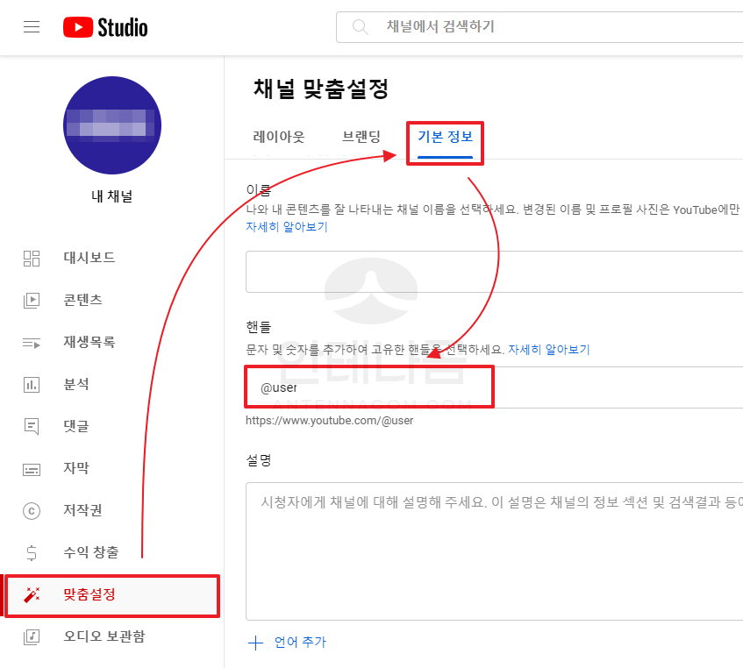The height and width of the screenshot is (668, 743).
Task: Select the 기본 정보 tab
Action: click(446, 138)
